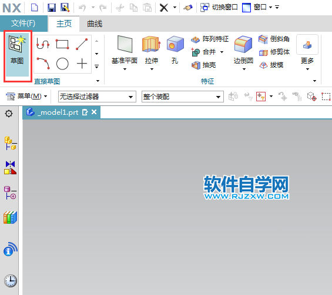Click the Redo arrow icon
332x295 pixels.
click(x=103, y=8)
